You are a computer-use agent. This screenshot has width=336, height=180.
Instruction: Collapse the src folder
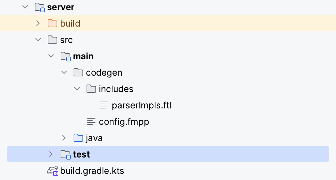click(38, 40)
